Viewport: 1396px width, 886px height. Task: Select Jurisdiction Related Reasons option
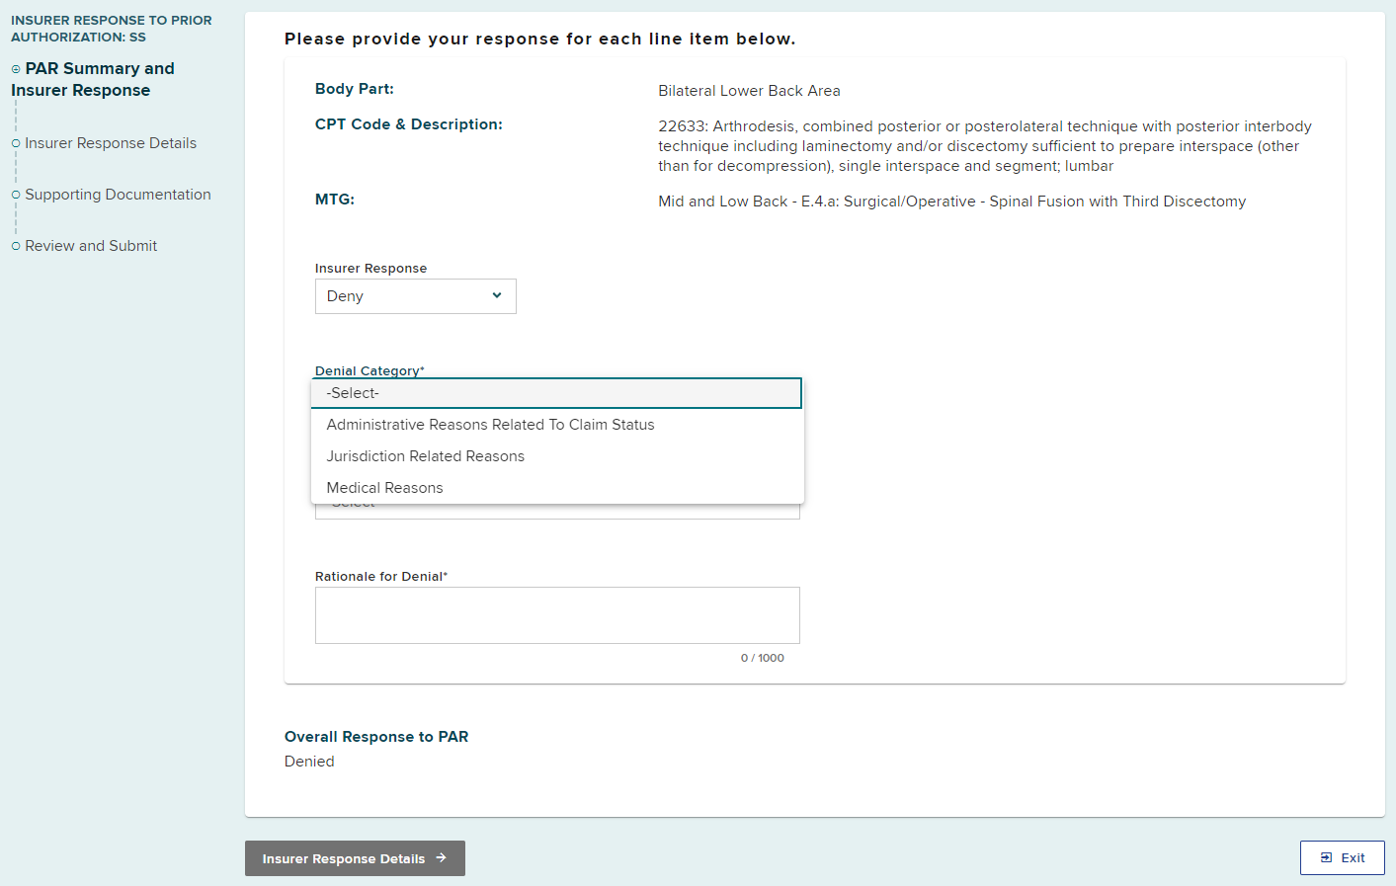point(425,456)
